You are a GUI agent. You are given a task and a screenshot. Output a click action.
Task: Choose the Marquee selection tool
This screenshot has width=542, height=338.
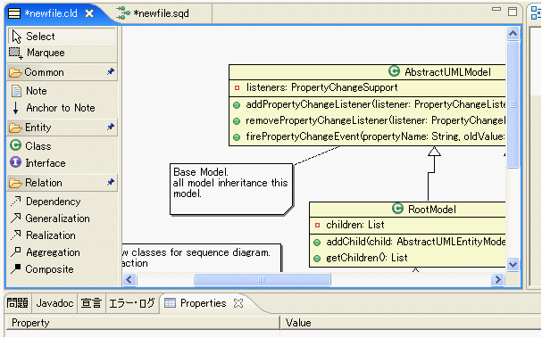(x=62, y=53)
